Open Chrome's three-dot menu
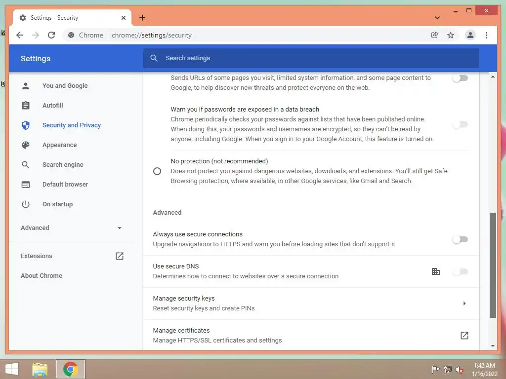Viewport: 506px width, 379px height. [486, 35]
